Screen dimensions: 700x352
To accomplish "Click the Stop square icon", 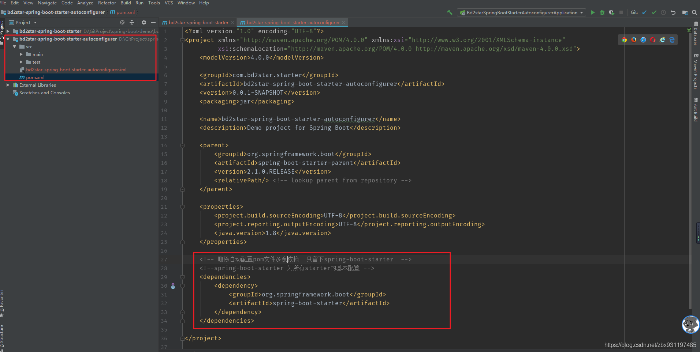I will coord(621,12).
